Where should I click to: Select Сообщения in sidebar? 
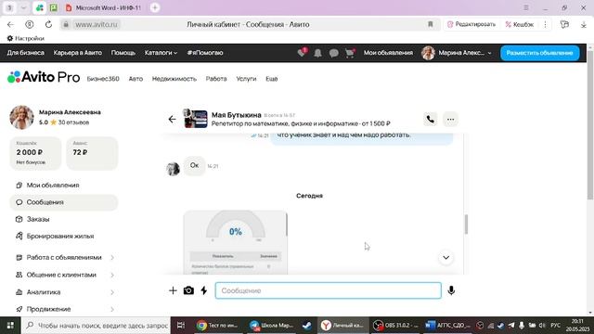(64, 202)
